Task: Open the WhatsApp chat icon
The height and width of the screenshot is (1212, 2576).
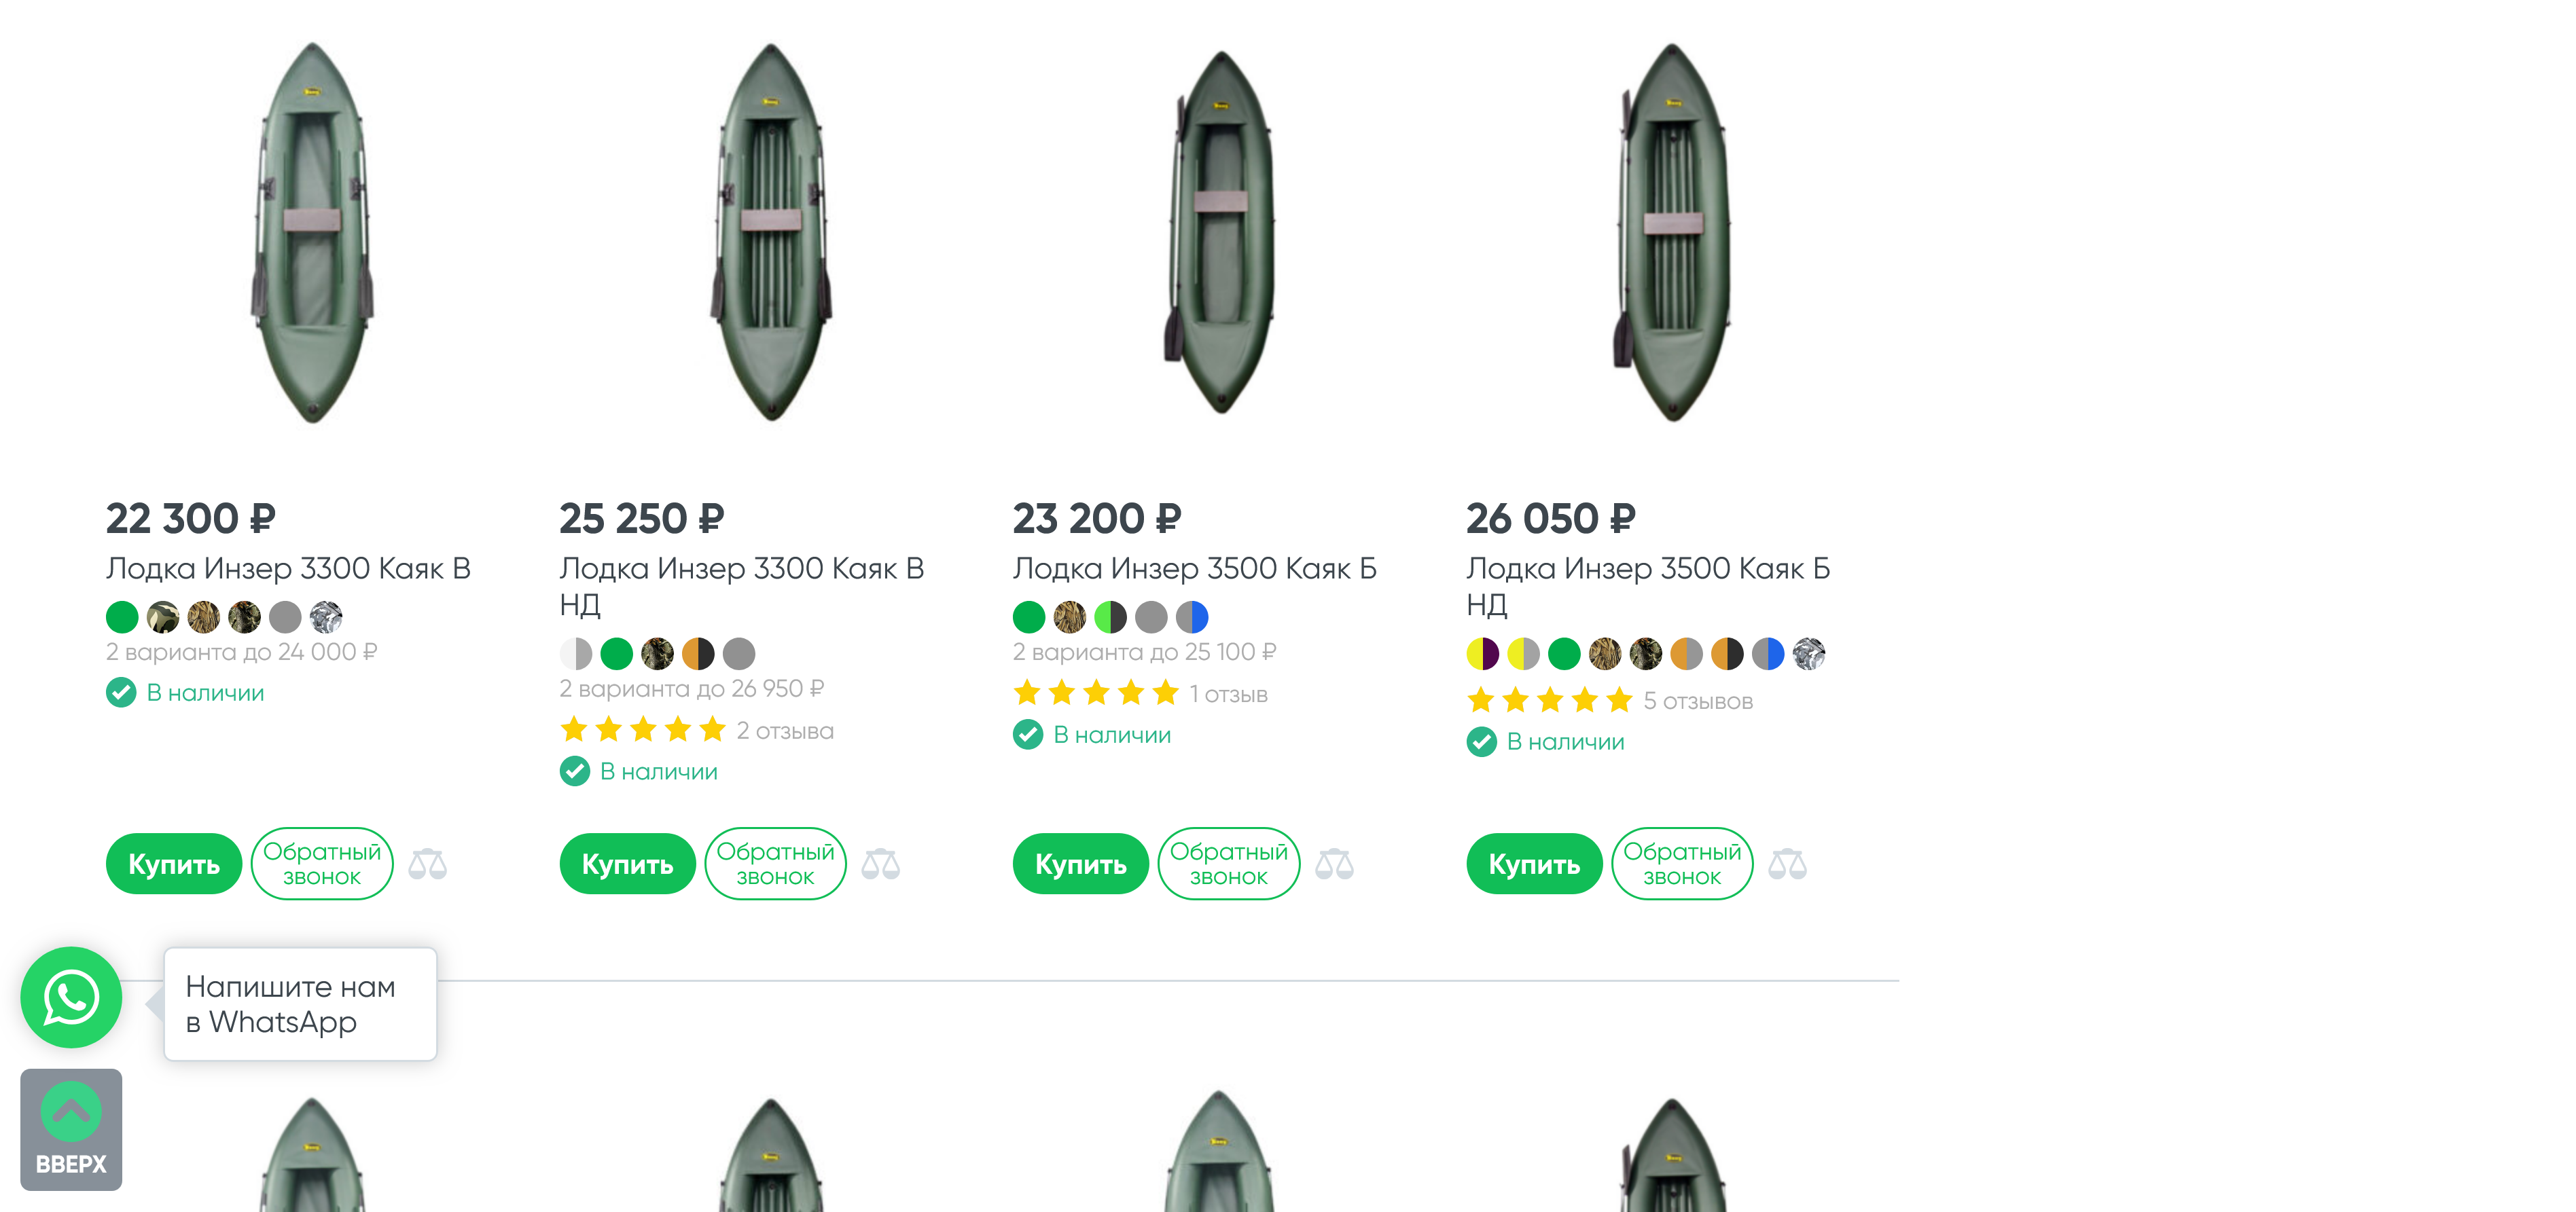Action: point(71,997)
